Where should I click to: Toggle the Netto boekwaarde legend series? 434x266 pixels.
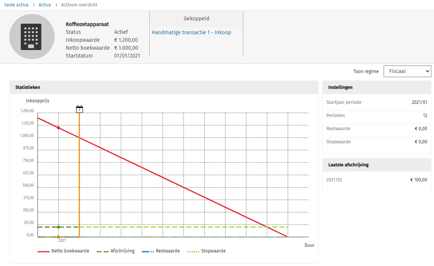tap(64, 251)
